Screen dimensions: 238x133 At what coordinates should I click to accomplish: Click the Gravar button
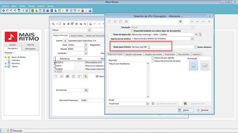click(x=186, y=110)
